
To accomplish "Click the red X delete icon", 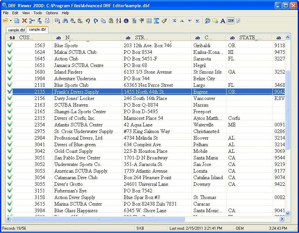I will point(25,21).
